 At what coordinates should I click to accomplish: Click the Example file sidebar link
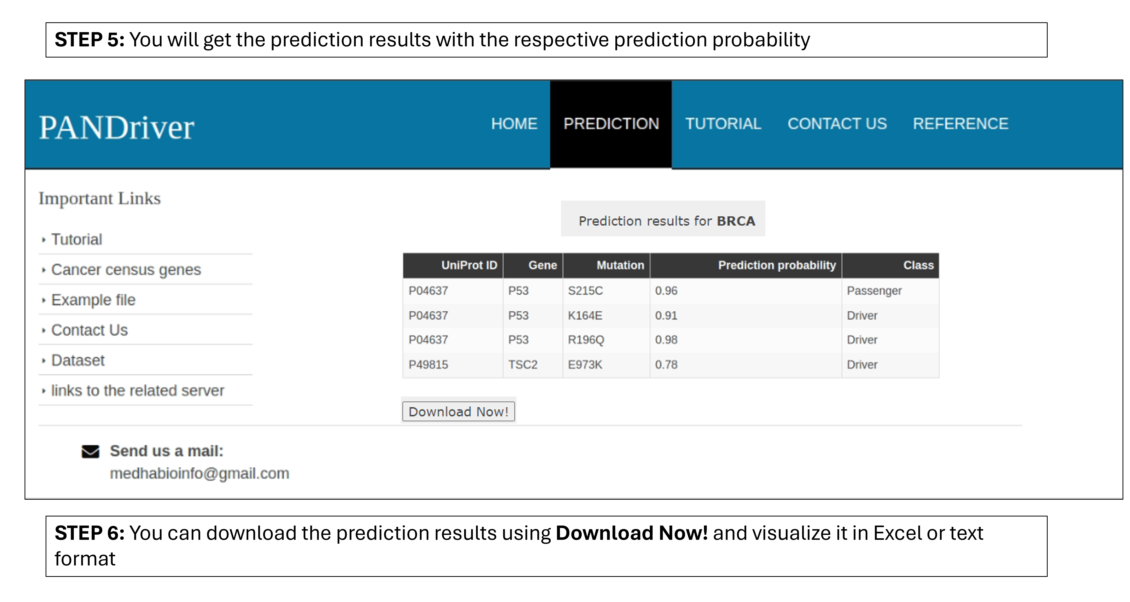click(x=93, y=300)
